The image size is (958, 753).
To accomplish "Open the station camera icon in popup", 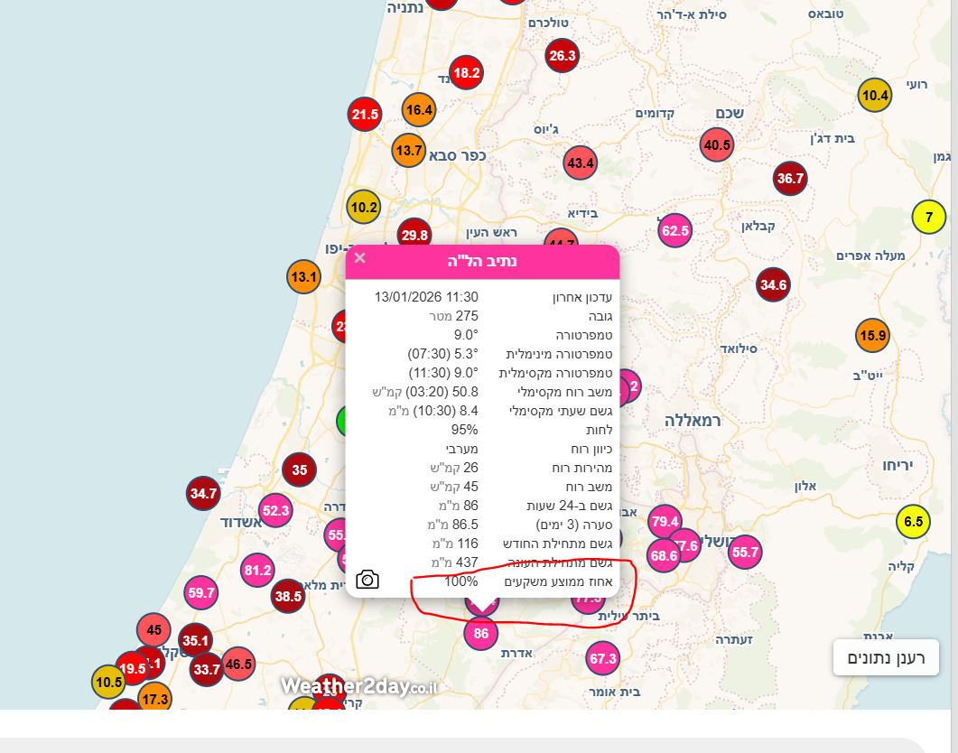I will point(367,580).
